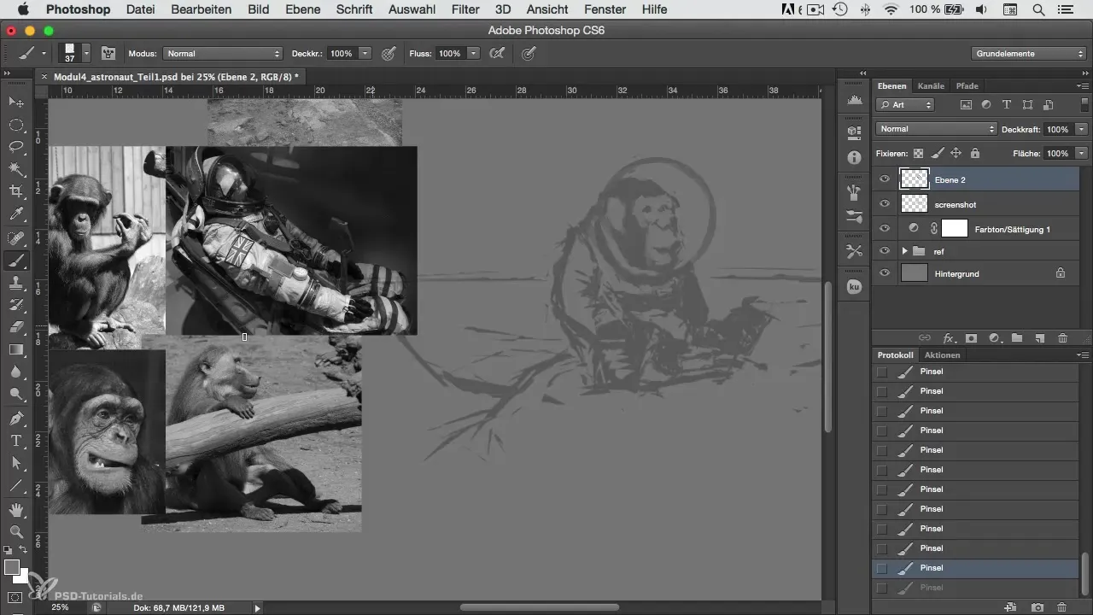Select the Eraser tool
The image size is (1093, 615).
pos(16,327)
